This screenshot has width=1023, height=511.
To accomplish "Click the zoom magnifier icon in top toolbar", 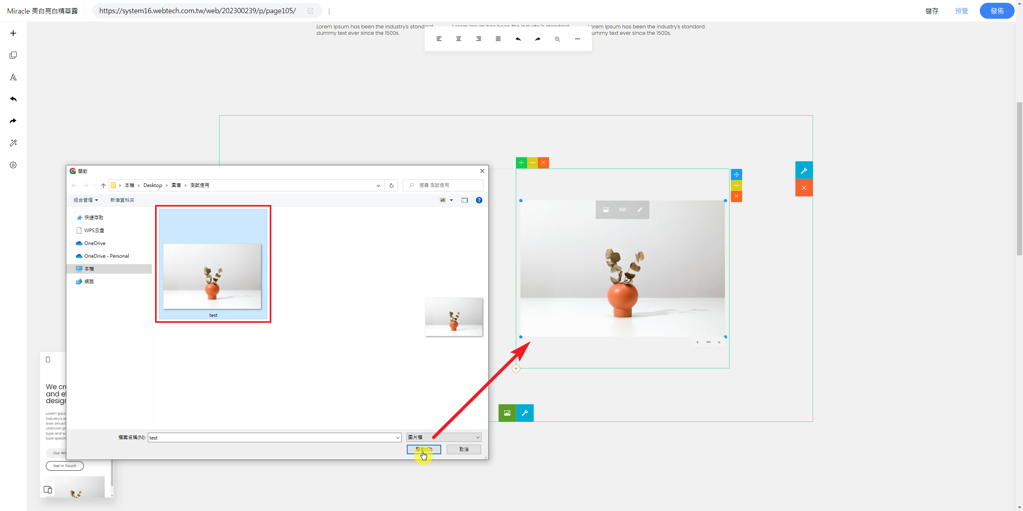I will point(557,39).
